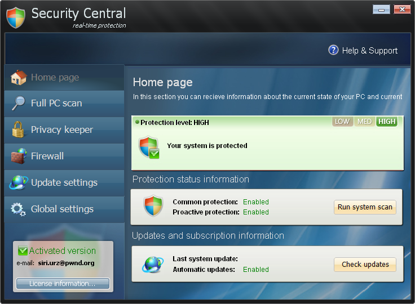
Task: Open the Help & Support link
Action: tap(369, 51)
